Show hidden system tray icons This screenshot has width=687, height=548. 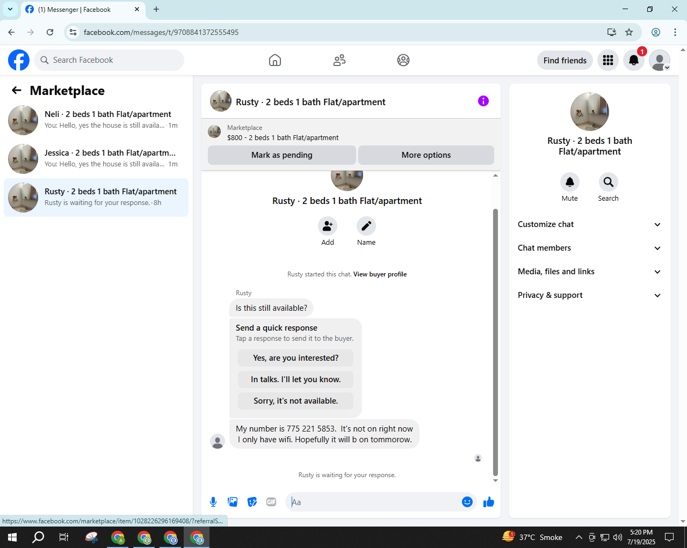click(x=578, y=537)
